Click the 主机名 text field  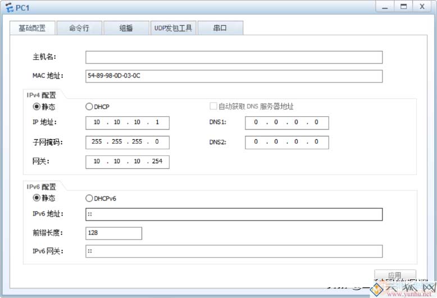tap(234, 57)
